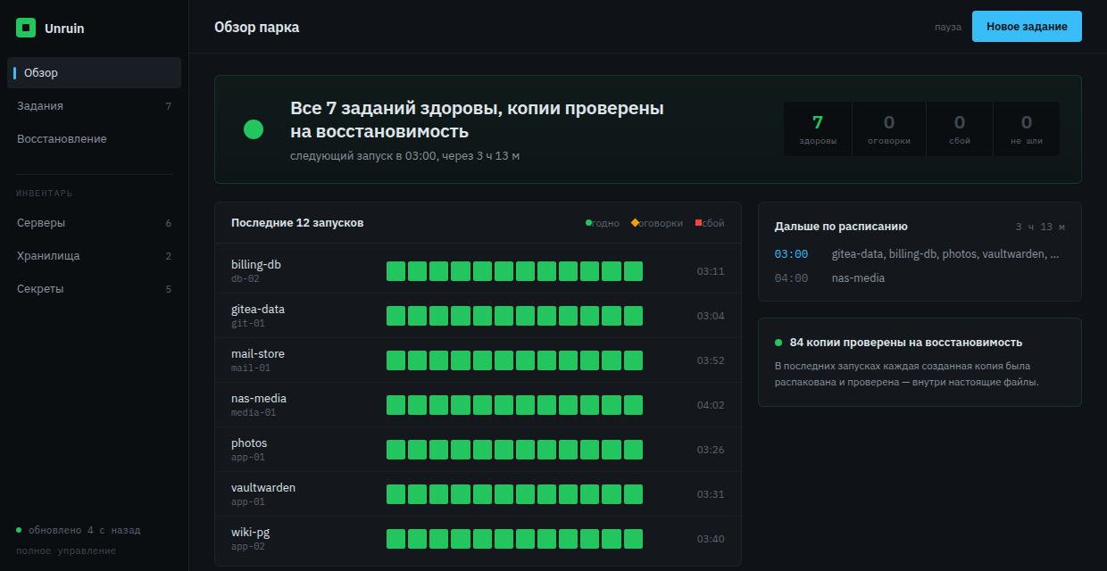1107x571 pixels.
Task: Click the orange оговорки legend diamond
Action: [635, 223]
